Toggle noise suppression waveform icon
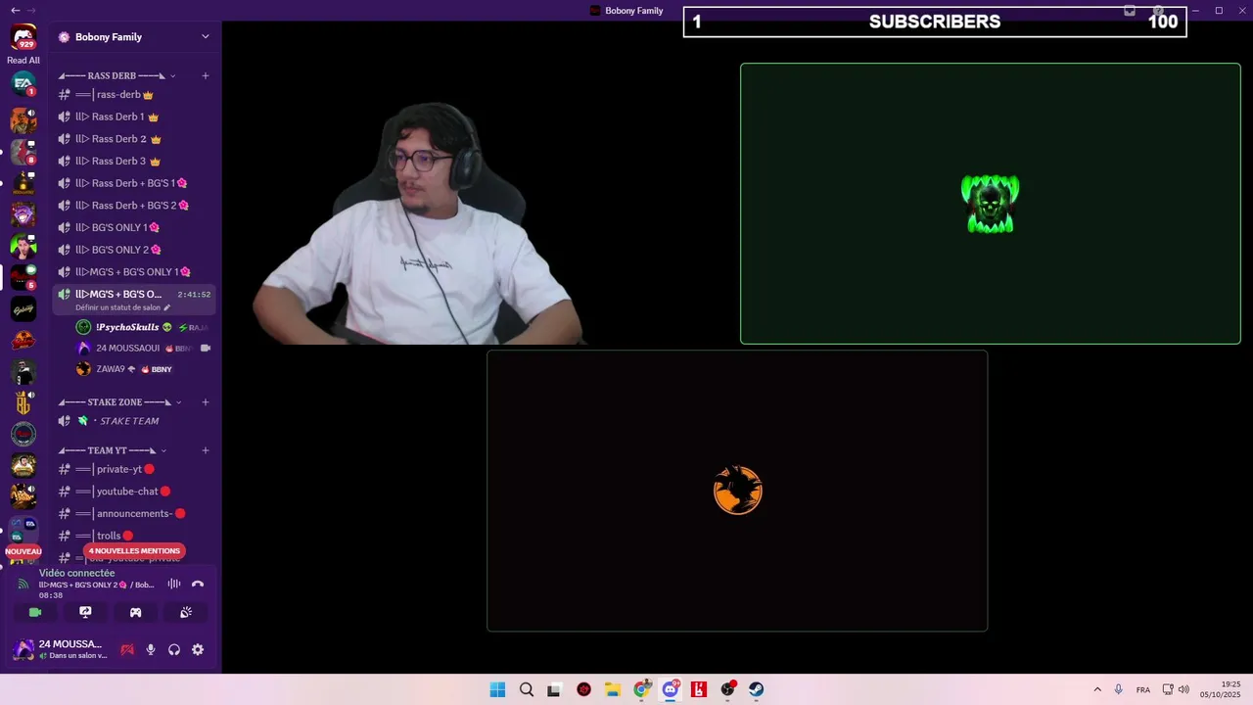Screen dimensions: 1253x705 coord(174,584)
